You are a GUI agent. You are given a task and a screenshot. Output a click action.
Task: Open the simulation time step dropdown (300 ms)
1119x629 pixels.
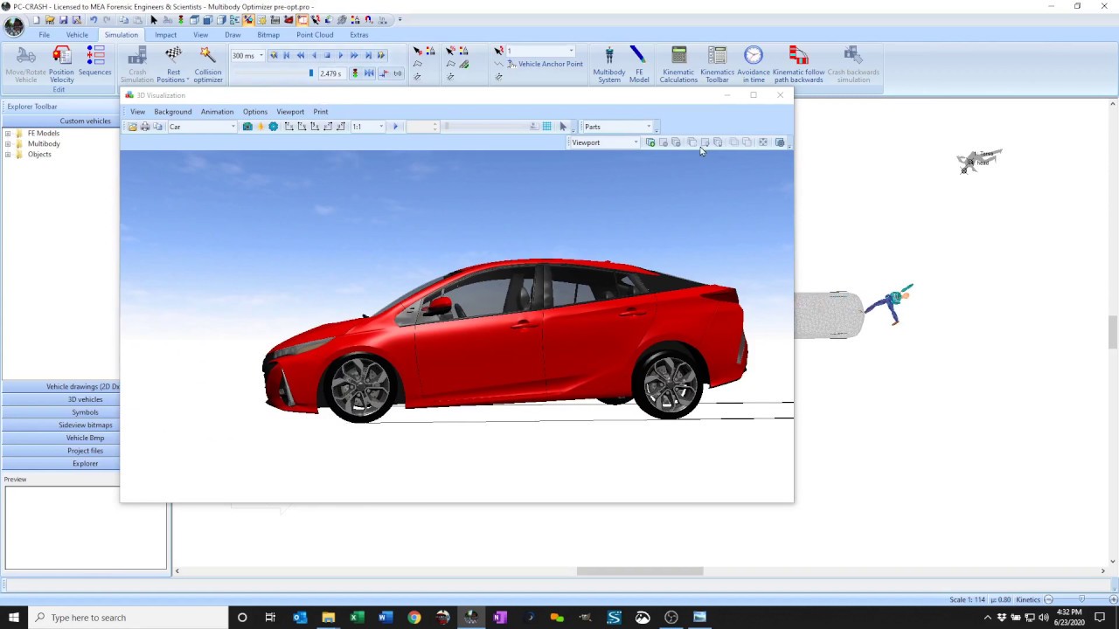(261, 55)
